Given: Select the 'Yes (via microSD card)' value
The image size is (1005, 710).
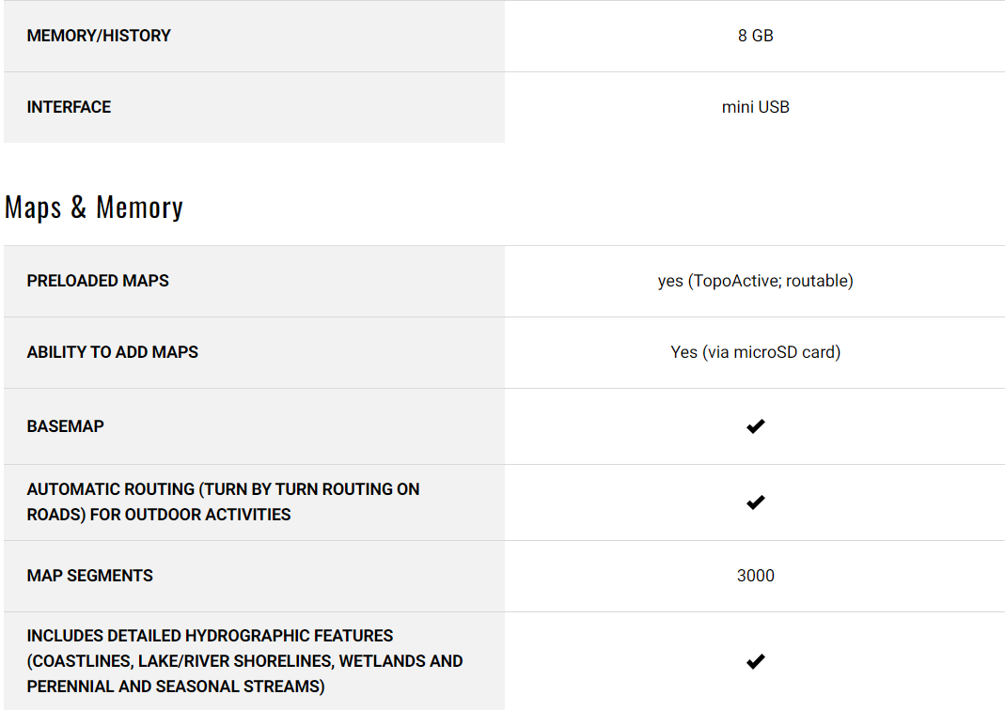Looking at the screenshot, I should point(755,352).
